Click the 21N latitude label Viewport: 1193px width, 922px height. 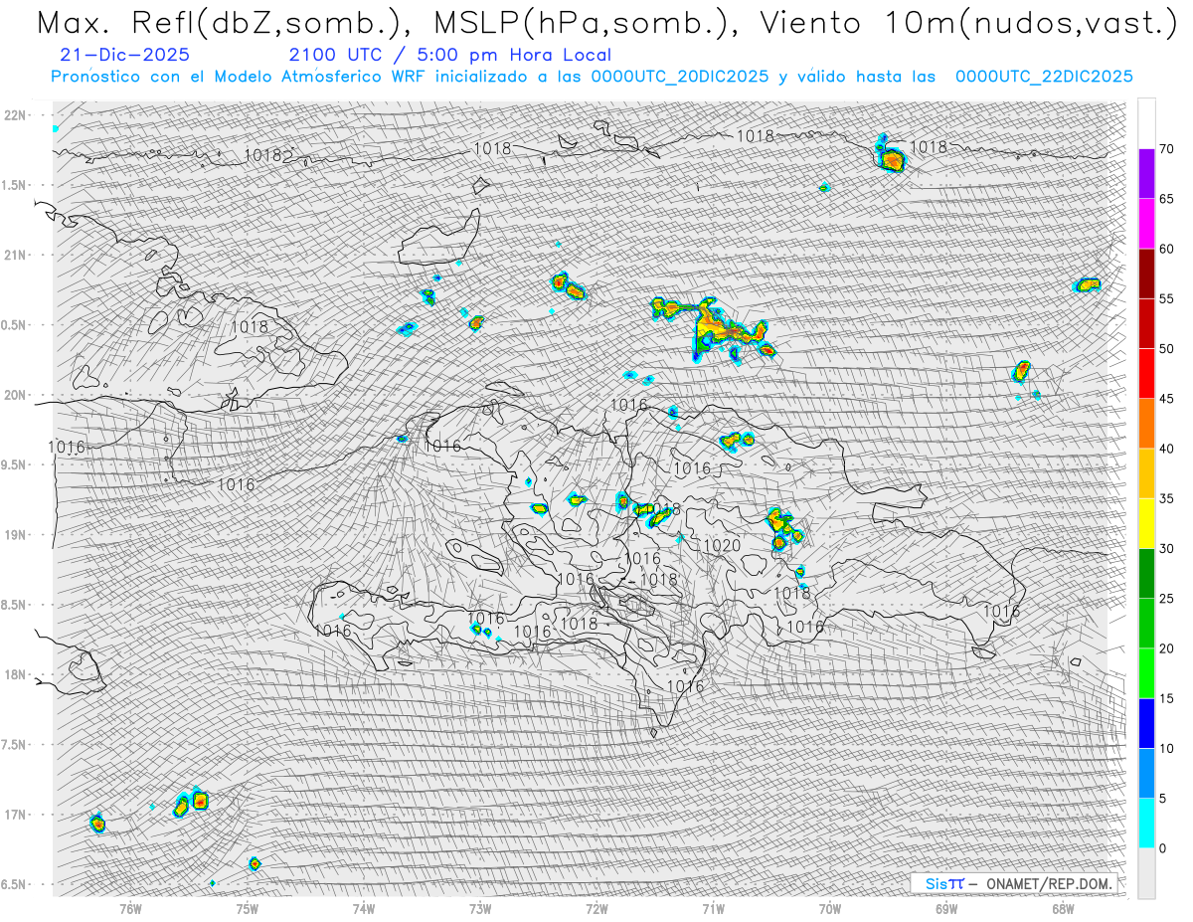[16, 255]
